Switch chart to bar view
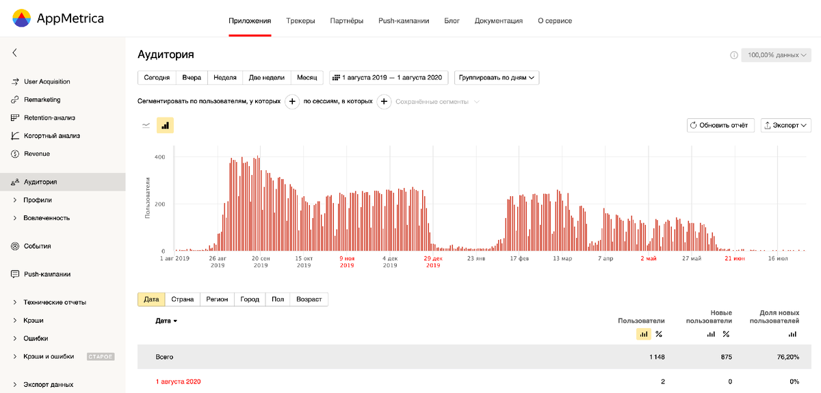This screenshot has width=821, height=393. tap(165, 125)
